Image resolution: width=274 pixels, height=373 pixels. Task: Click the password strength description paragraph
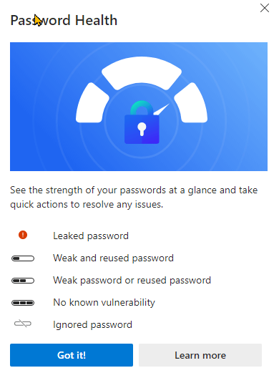click(x=134, y=198)
